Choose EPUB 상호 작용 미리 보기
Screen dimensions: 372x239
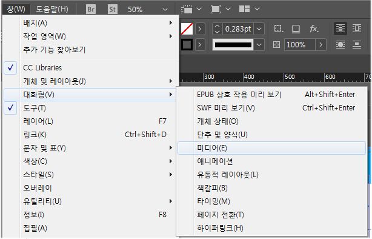272,95
